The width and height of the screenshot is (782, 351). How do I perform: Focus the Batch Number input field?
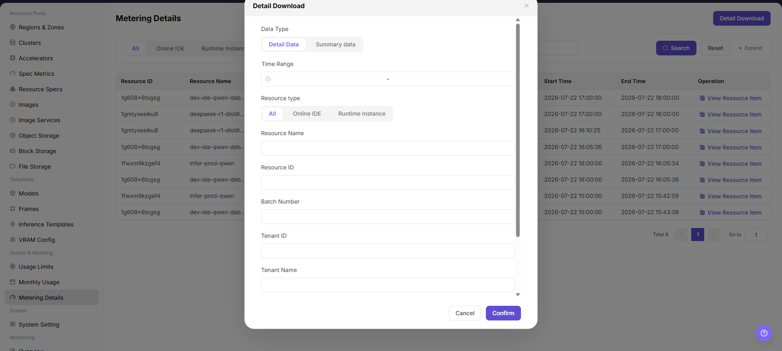click(x=388, y=217)
